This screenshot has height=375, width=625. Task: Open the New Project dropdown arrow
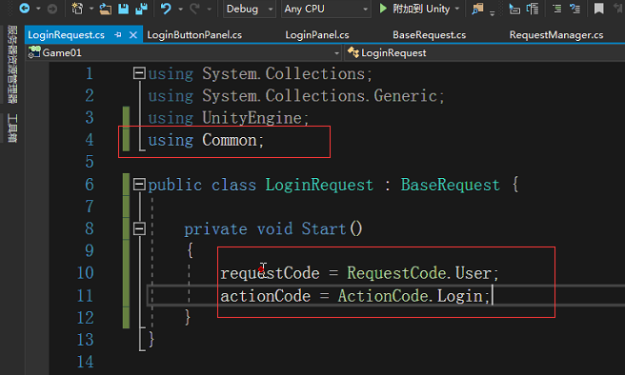91,9
